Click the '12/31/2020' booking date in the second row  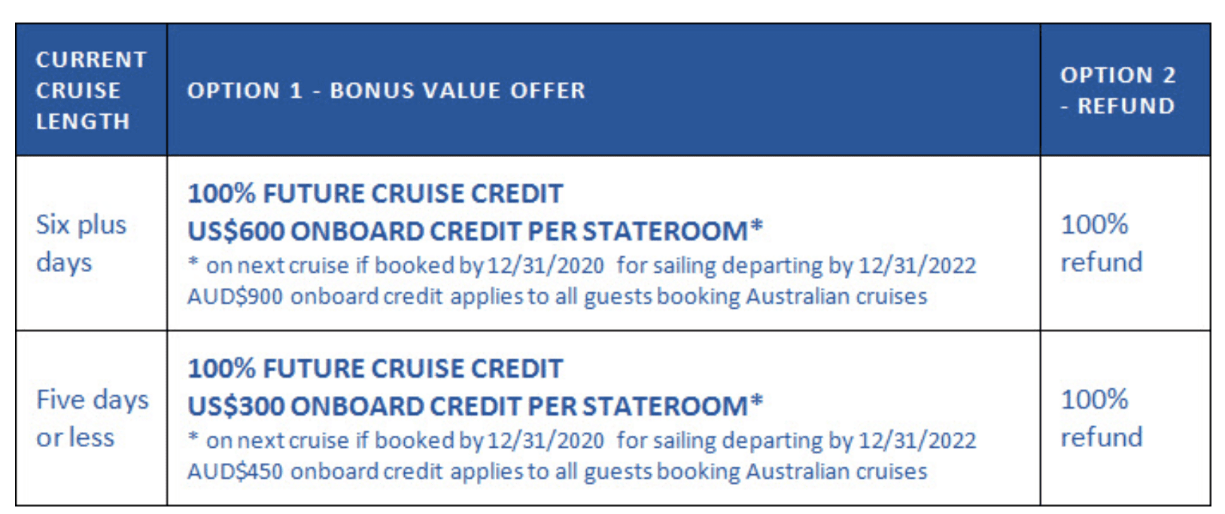[546, 441]
